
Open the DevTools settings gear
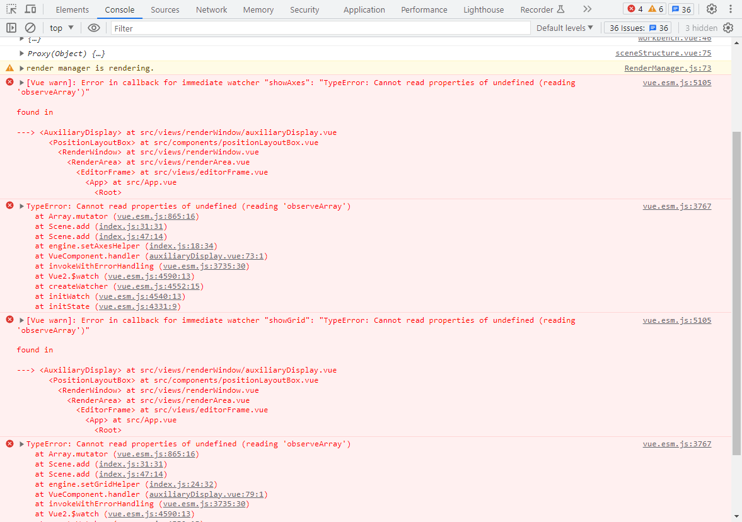(712, 9)
